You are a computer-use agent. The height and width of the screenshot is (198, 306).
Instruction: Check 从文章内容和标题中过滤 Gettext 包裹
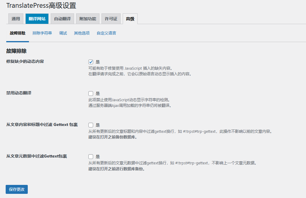[x=90, y=125]
